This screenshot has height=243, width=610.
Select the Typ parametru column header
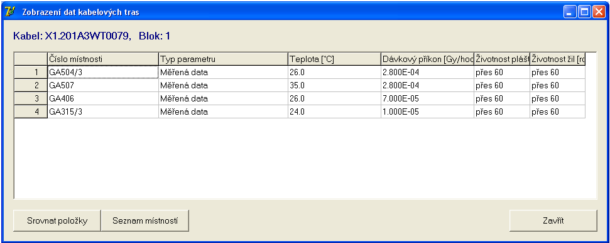(223, 59)
